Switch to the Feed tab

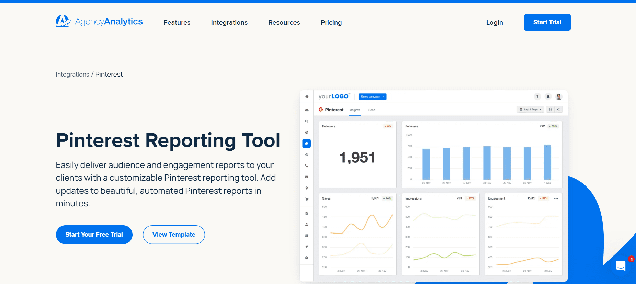(x=372, y=110)
